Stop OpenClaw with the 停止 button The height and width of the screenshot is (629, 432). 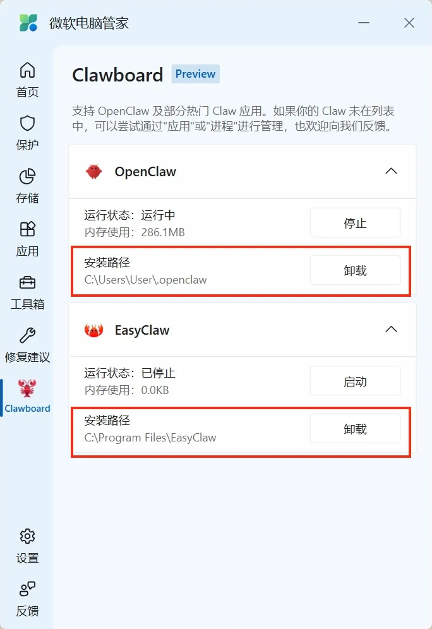pos(355,223)
